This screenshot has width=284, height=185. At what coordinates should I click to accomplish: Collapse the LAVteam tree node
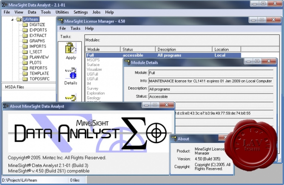tap(12, 19)
